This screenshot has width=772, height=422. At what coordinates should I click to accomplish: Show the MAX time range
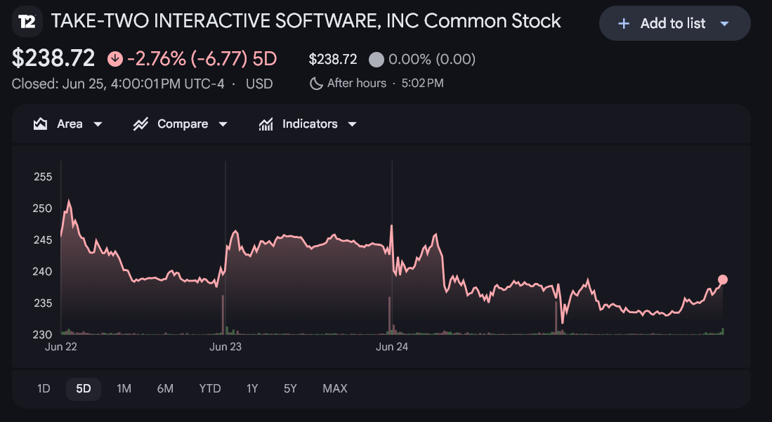pyautogui.click(x=335, y=388)
